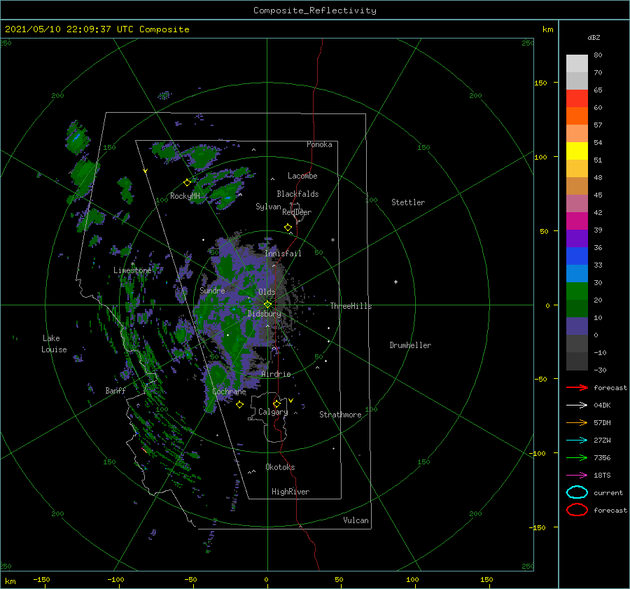
Task: Click the Didsbury town label
Action: tap(265, 314)
